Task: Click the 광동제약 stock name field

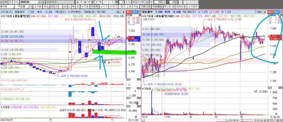Action: tap(60, 2)
